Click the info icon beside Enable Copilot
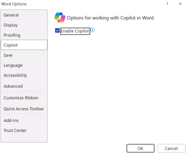The height and width of the screenshot is (154, 186). tap(92, 30)
